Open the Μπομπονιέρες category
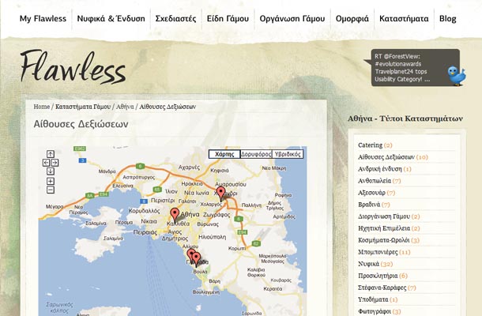This screenshot has width=482, height=316. 378,252
